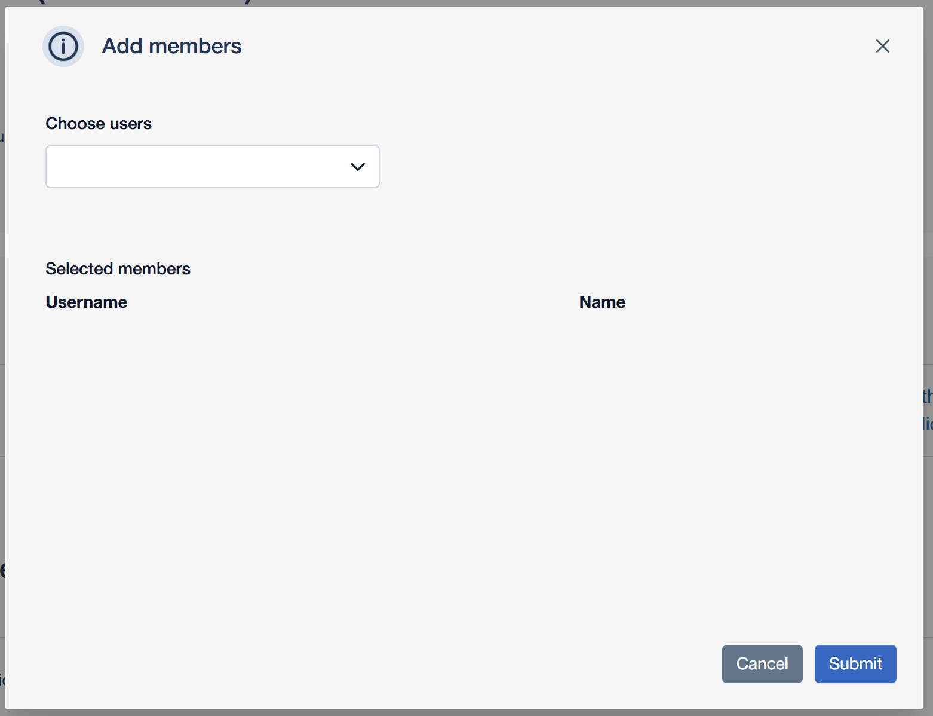
Task: Click empty header space left of the X
Action: [555, 46]
